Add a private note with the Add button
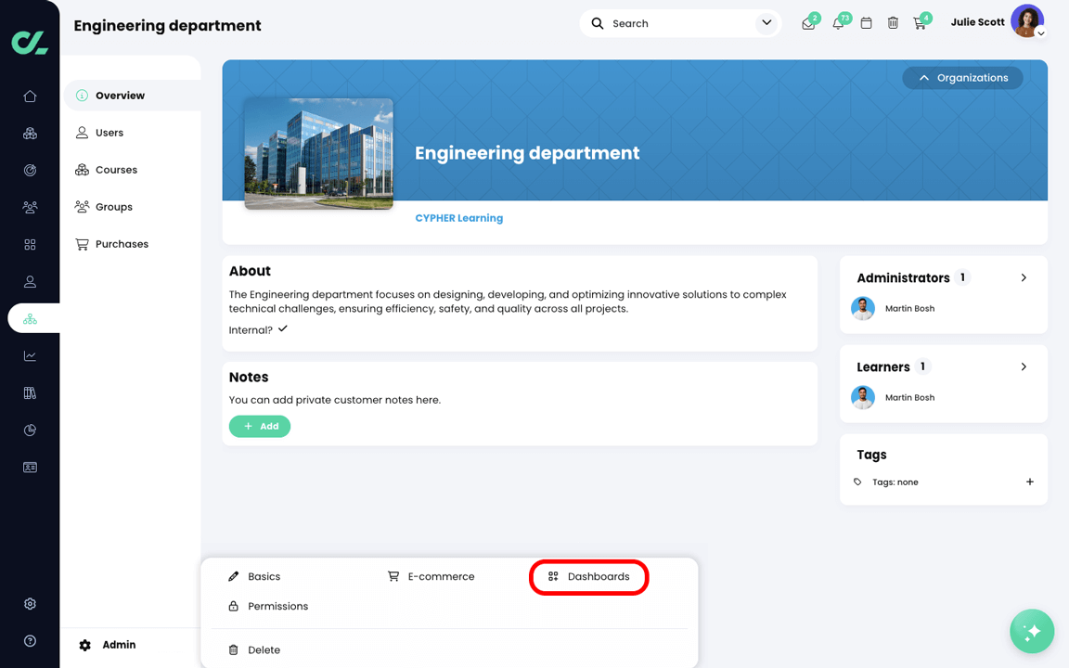Viewport: 1069px width, 668px height. (260, 426)
